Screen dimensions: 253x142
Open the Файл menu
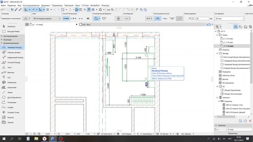click(3, 6)
